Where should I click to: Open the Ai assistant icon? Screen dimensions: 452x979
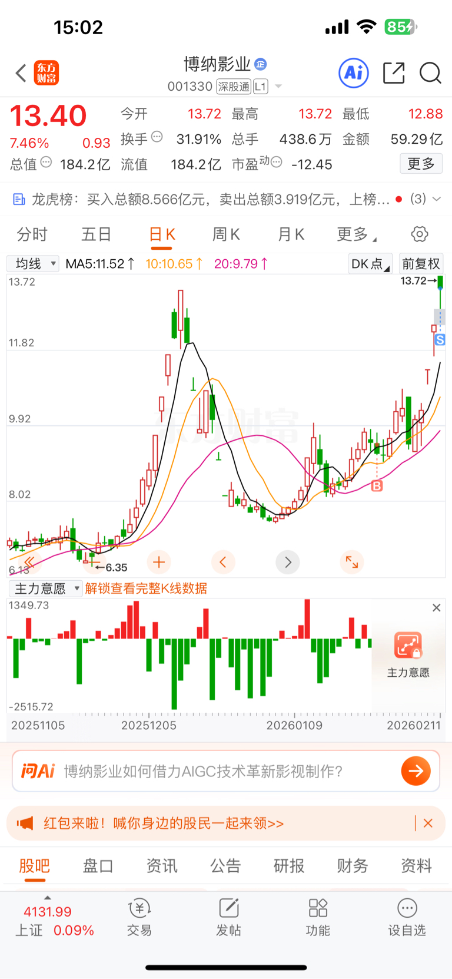[x=354, y=73]
